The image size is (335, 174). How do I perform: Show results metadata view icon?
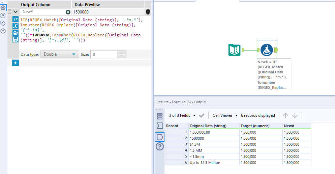pos(160,116)
